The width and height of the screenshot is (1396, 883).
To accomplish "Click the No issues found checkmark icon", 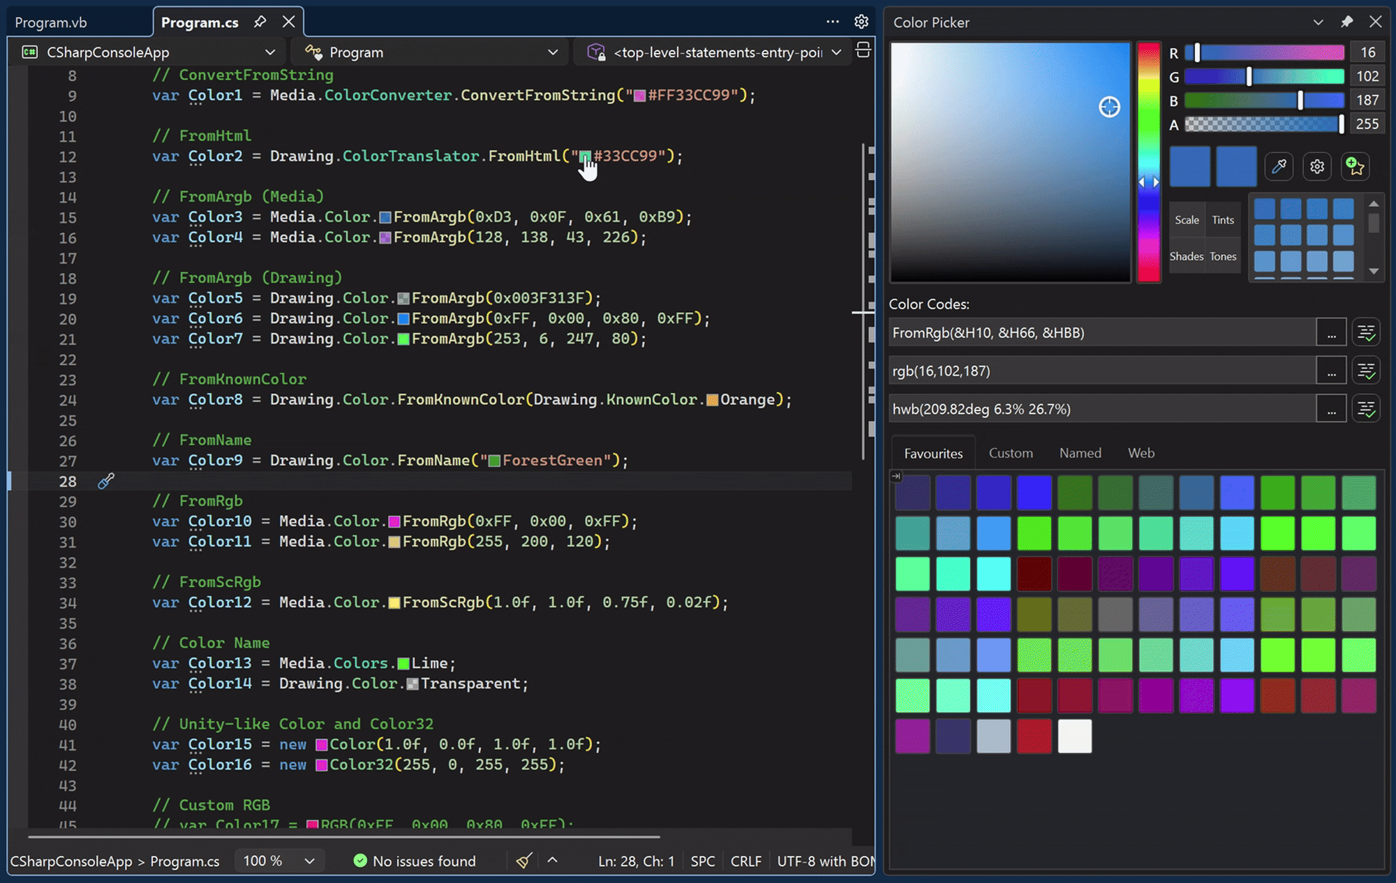I will (360, 861).
